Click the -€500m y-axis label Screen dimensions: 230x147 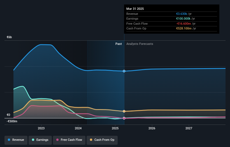click(12, 121)
